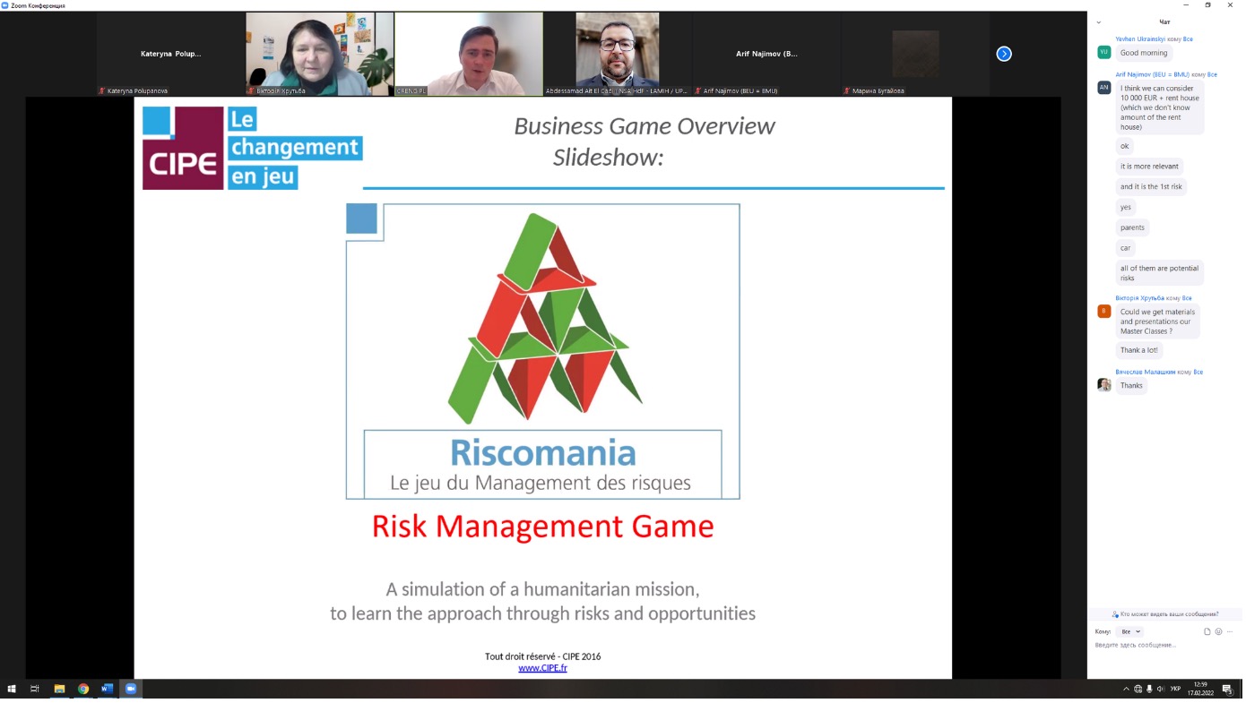The image size is (1246, 703).
Task: Click the YU avatar of Yevhen Ukrainskyi
Action: (1103, 52)
